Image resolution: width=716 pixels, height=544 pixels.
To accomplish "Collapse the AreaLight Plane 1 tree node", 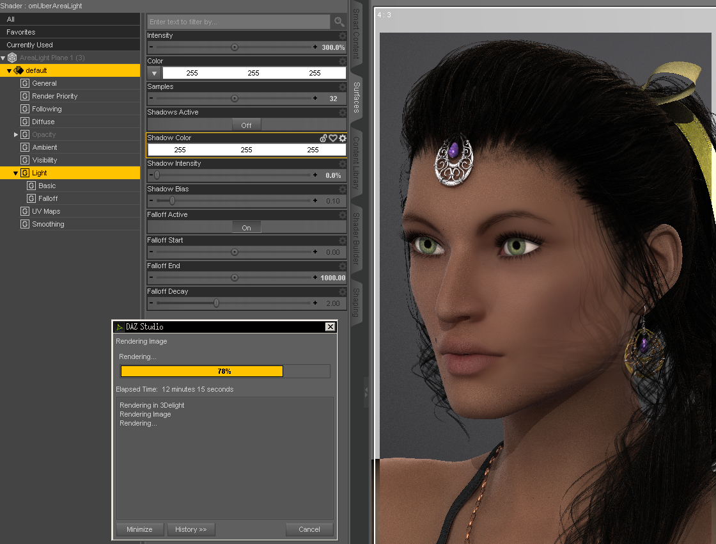I will pyautogui.click(x=3, y=58).
